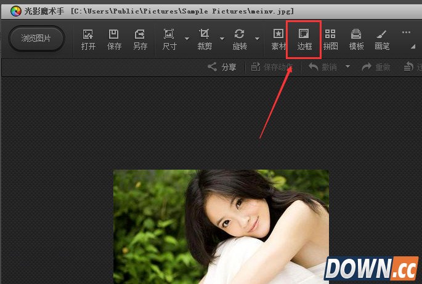The image size is (422, 284).
Task: Select the 裁剪 (Crop) tool
Action: click(205, 39)
